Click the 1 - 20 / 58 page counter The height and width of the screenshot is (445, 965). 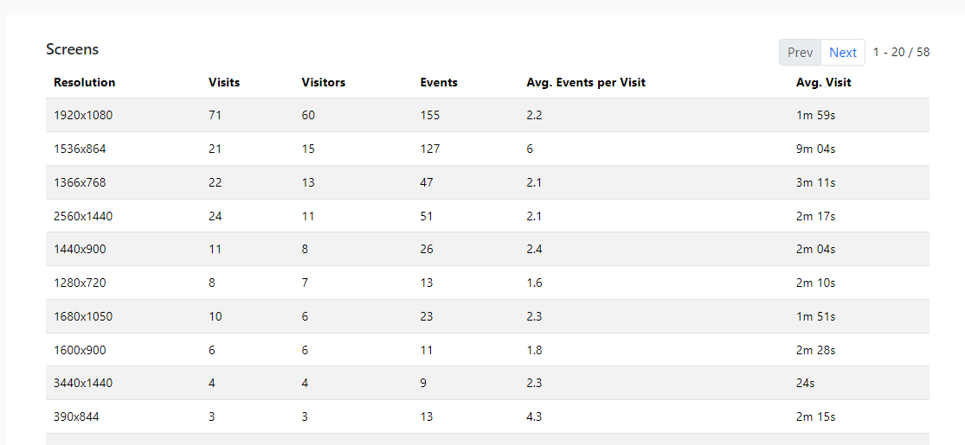[901, 52]
